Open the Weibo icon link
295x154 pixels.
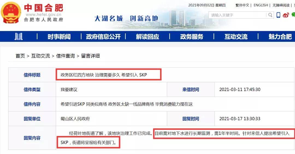[x=286, y=15]
